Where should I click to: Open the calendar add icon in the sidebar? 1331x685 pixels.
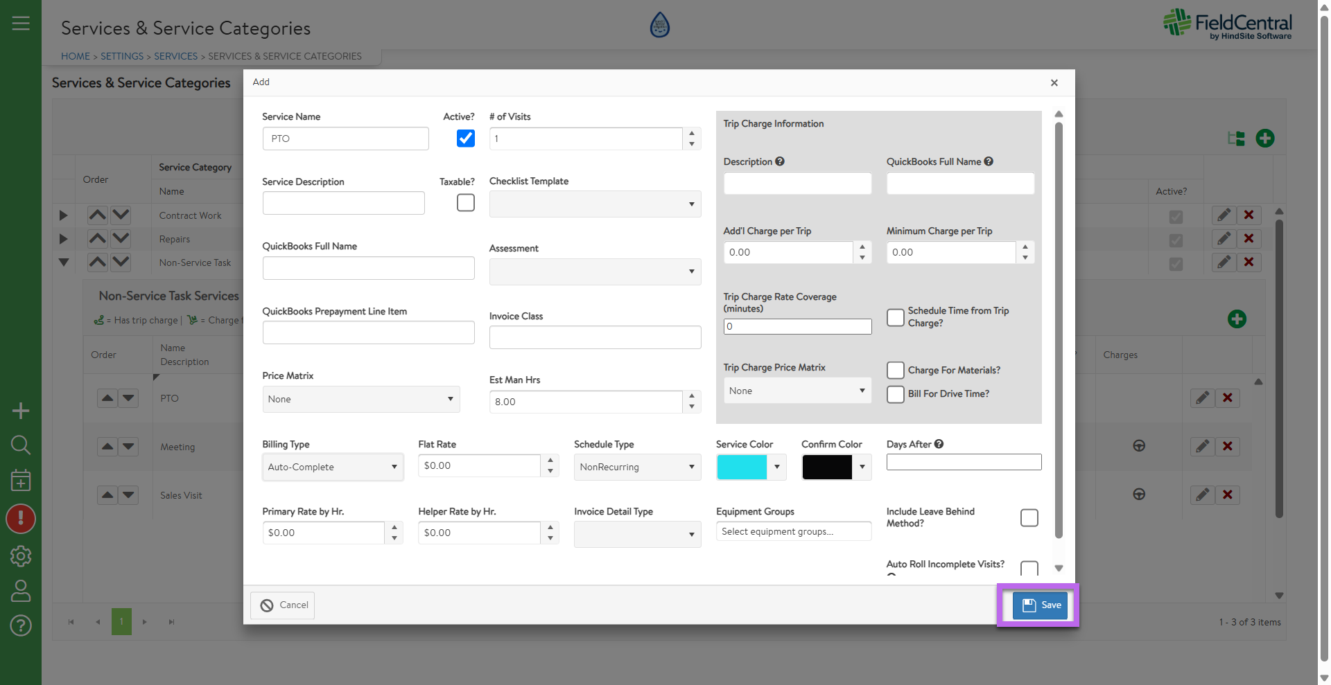(21, 480)
